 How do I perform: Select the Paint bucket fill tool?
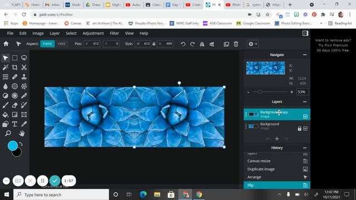tap(6, 114)
